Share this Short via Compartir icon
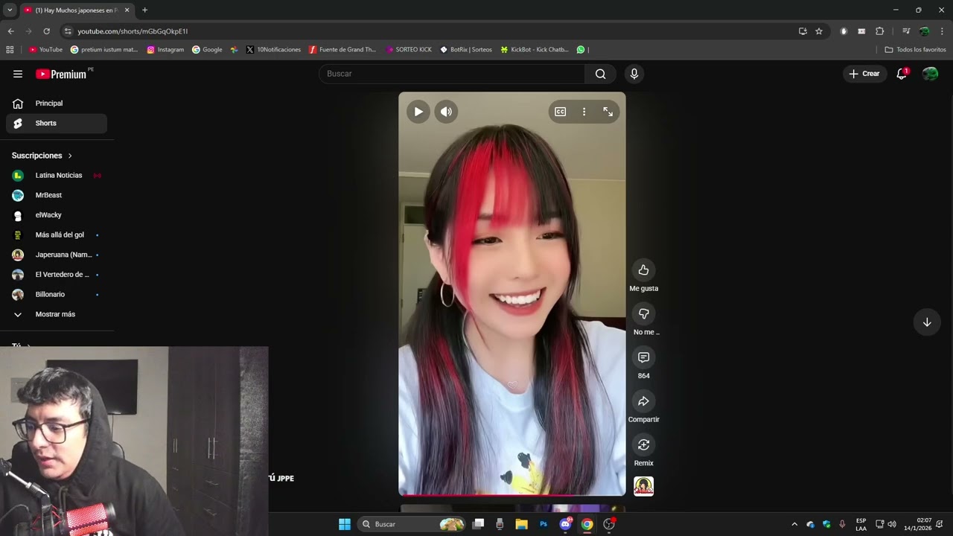Viewport: 953px width, 536px height. coord(644,401)
